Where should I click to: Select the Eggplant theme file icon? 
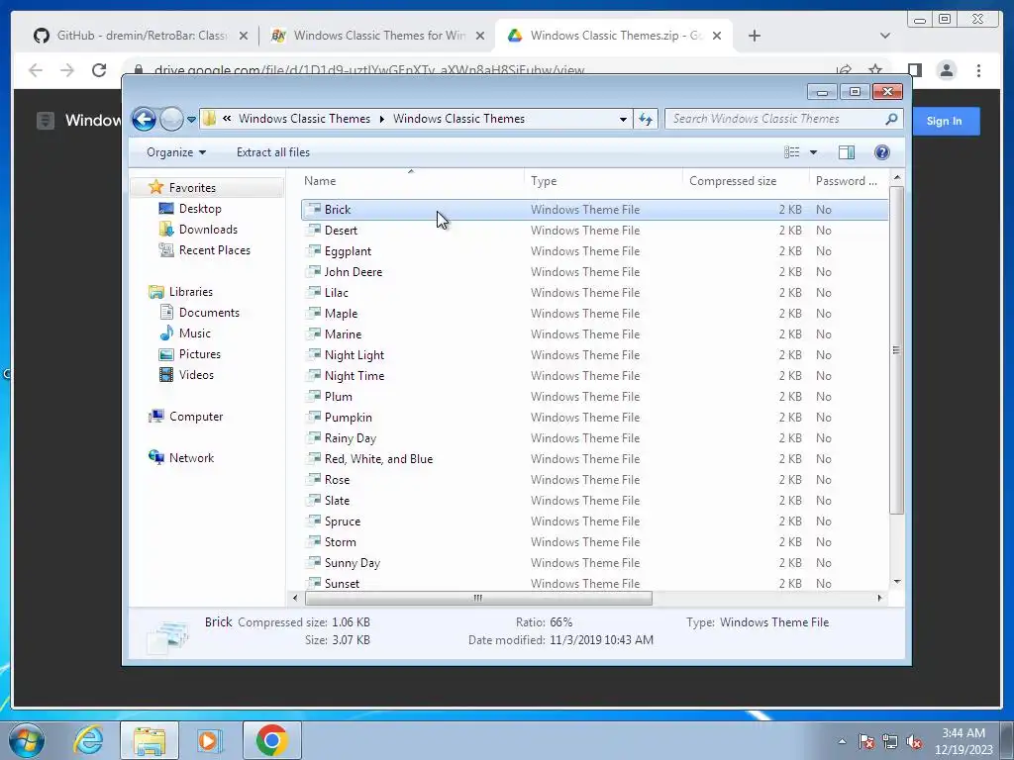pos(314,250)
